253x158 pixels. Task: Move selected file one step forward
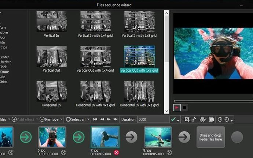109,119
